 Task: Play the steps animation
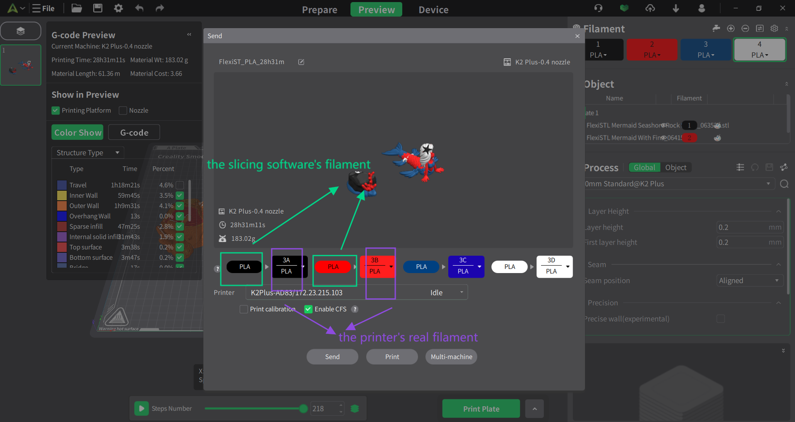click(x=141, y=408)
